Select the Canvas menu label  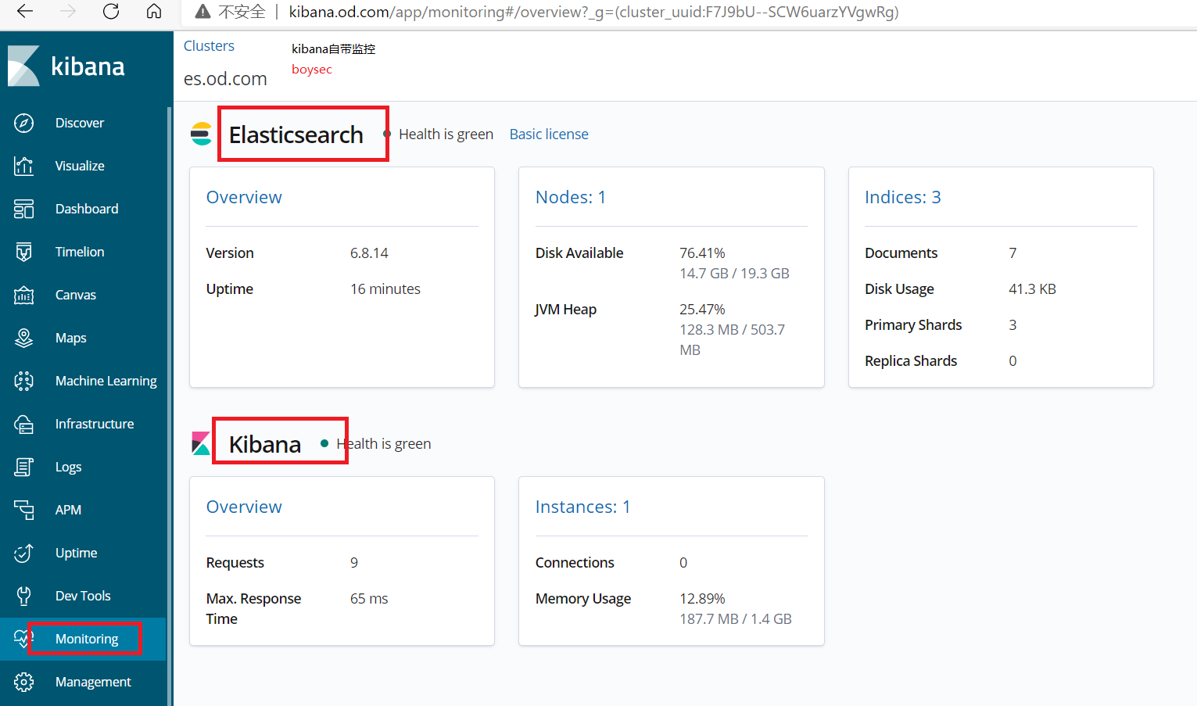click(x=76, y=295)
